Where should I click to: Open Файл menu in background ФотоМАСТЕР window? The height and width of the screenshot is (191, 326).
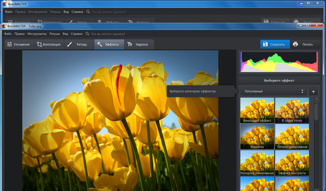(x=9, y=12)
